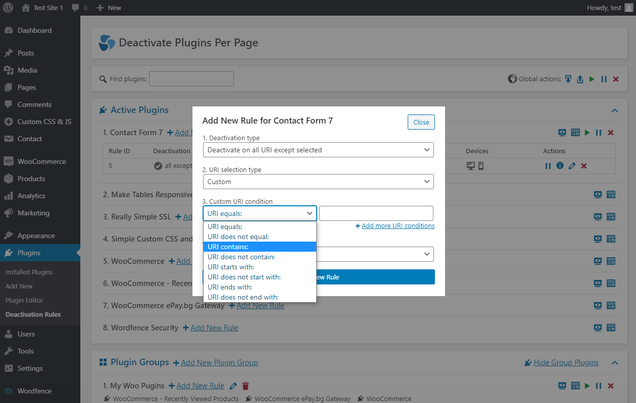Collapse the URI equals condition dropdown
636x403 pixels.
tap(260, 213)
